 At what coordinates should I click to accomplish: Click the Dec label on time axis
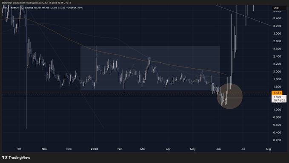(x=69, y=149)
